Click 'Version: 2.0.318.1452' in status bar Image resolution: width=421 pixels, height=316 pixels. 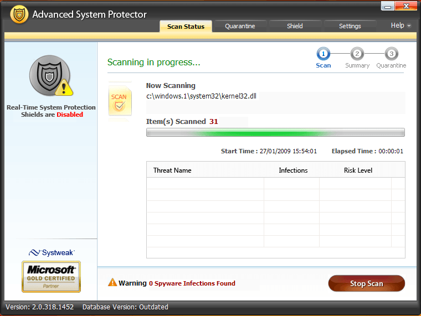40,307
